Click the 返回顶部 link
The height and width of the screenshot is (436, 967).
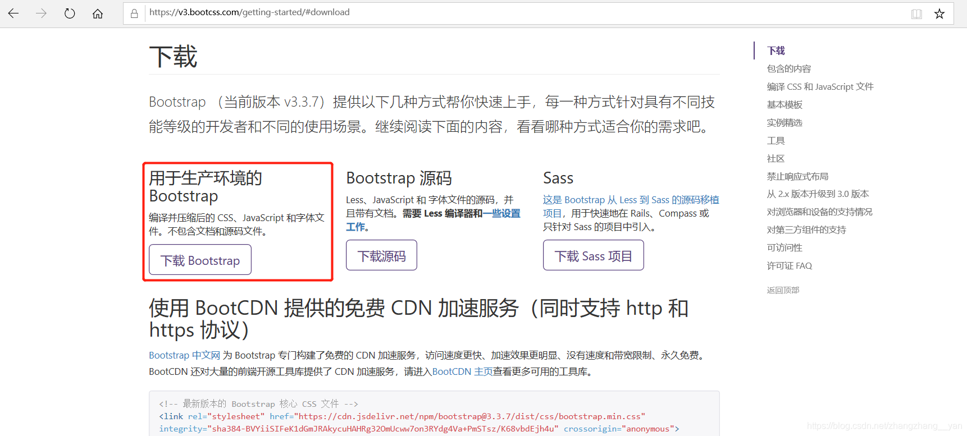pyautogui.click(x=783, y=290)
